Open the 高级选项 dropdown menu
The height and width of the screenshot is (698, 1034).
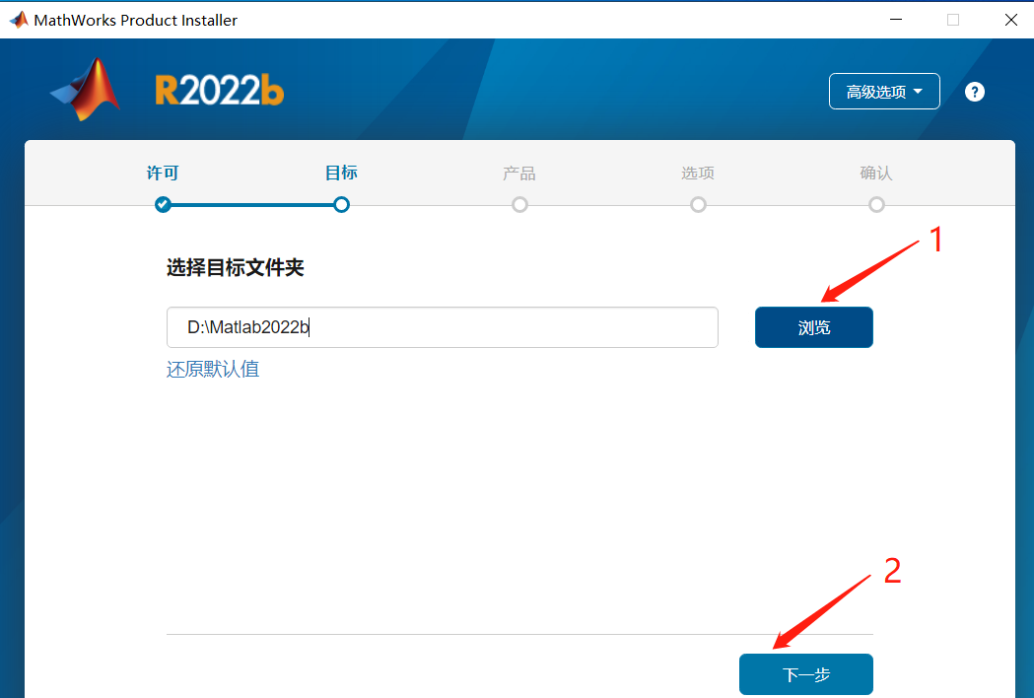point(884,91)
